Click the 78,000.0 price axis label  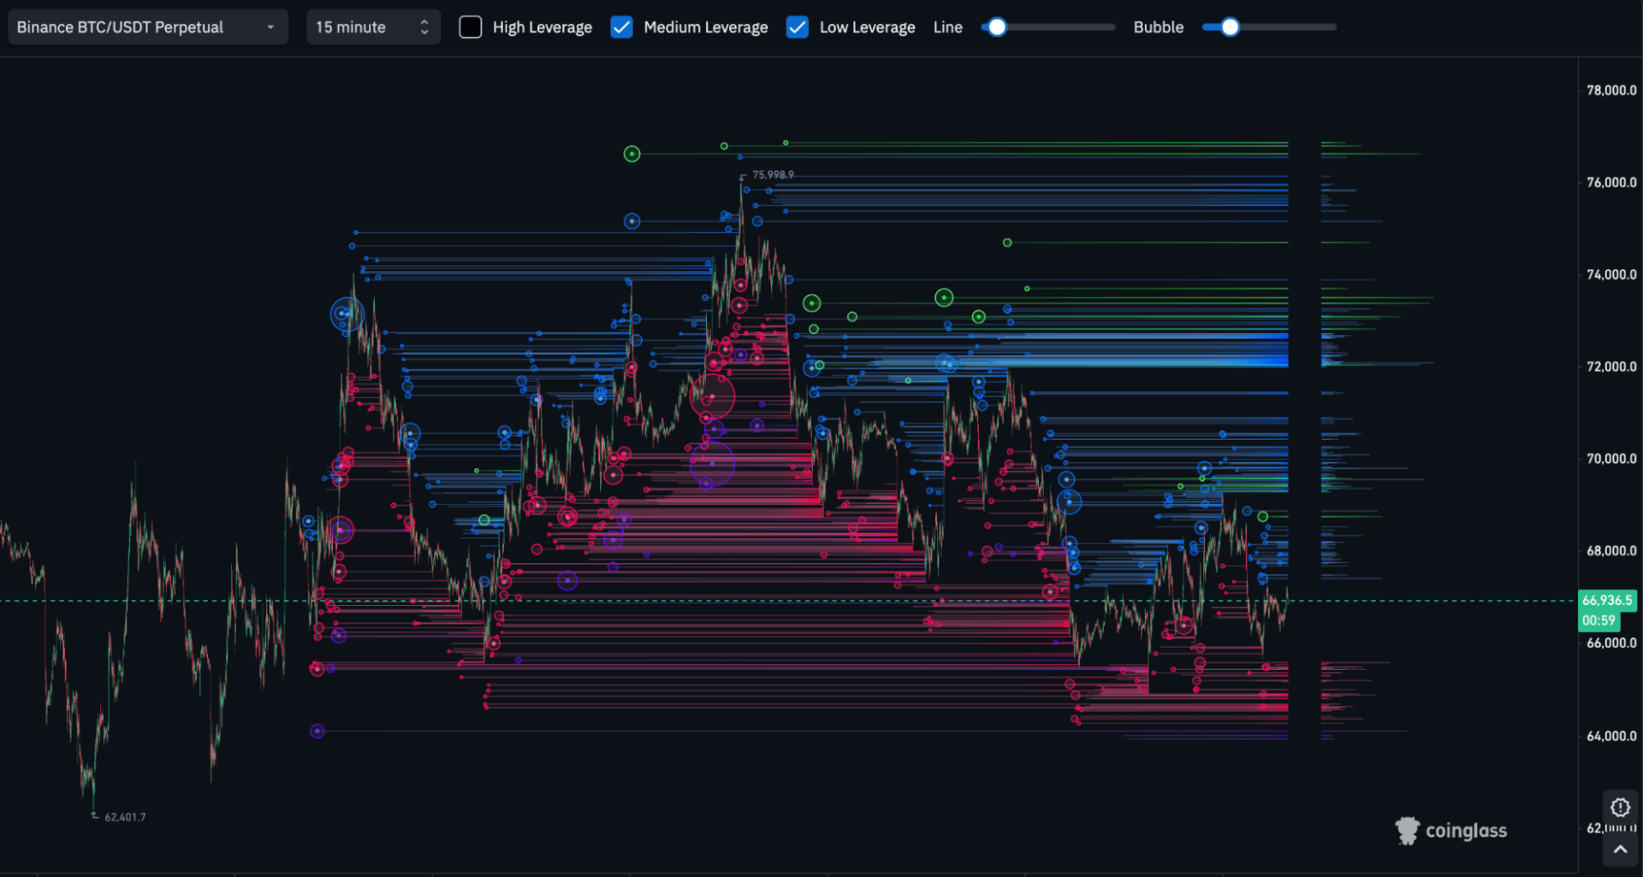pyautogui.click(x=1611, y=90)
